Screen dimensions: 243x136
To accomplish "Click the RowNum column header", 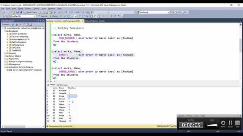I will coord(72,88).
